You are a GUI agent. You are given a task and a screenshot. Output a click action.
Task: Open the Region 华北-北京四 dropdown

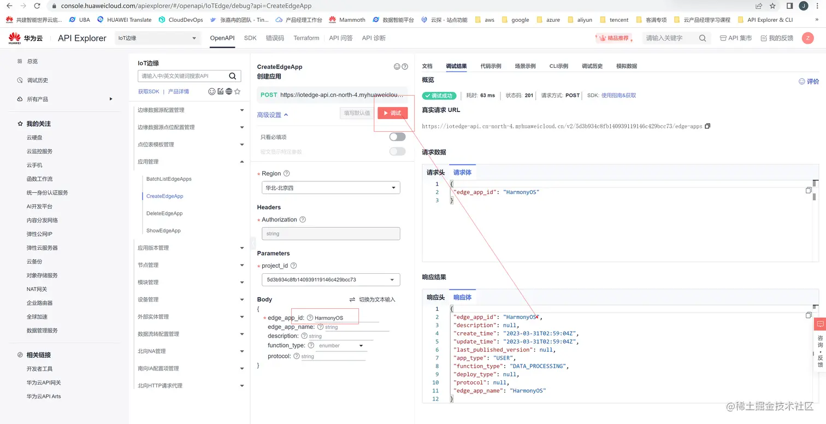click(331, 188)
